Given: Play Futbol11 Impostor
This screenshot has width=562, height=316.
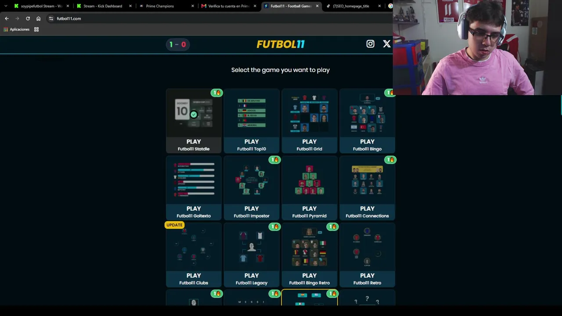Looking at the screenshot, I should pyautogui.click(x=252, y=188).
